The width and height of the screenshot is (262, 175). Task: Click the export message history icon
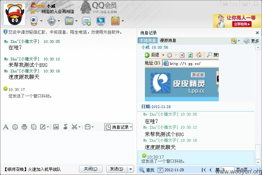[x=234, y=41]
